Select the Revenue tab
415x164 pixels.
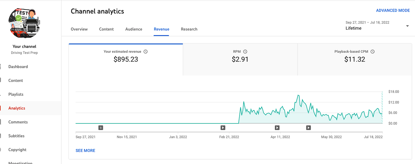pyautogui.click(x=162, y=29)
